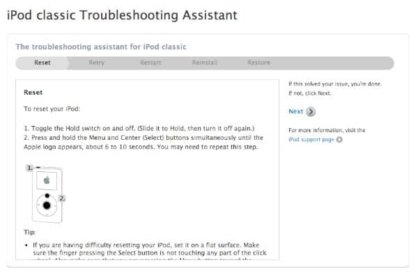Open the Restart step tab
The width and height of the screenshot is (418, 272).
[x=150, y=63]
